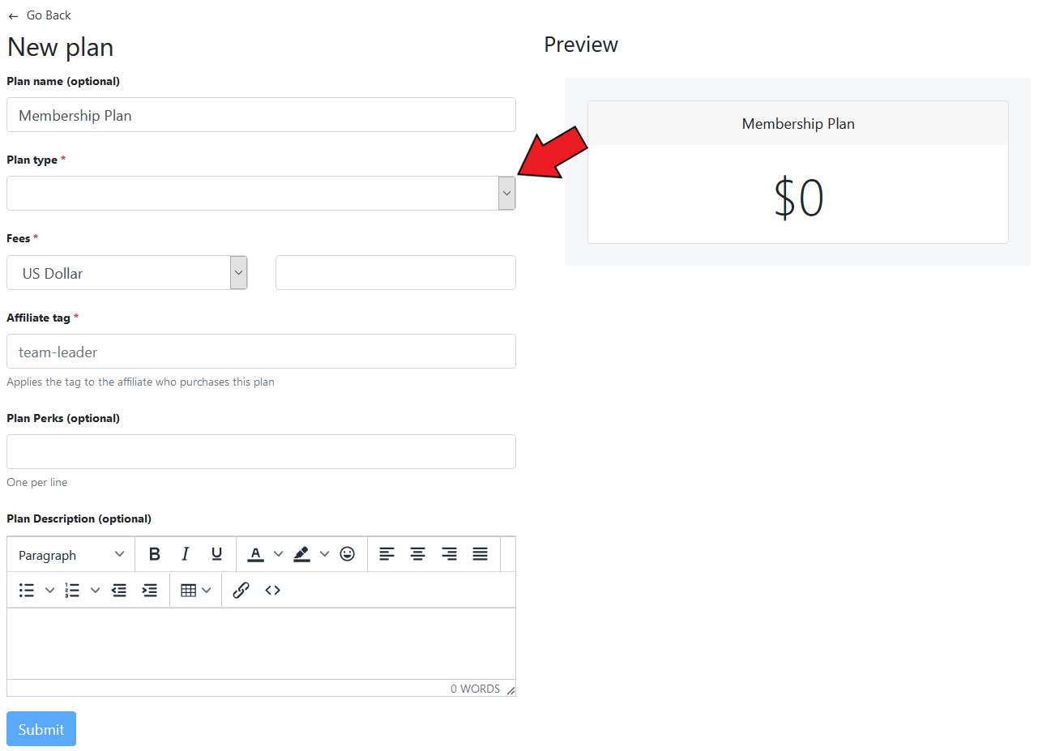Apply underline formatting
This screenshot has width=1038, height=751.
point(216,554)
